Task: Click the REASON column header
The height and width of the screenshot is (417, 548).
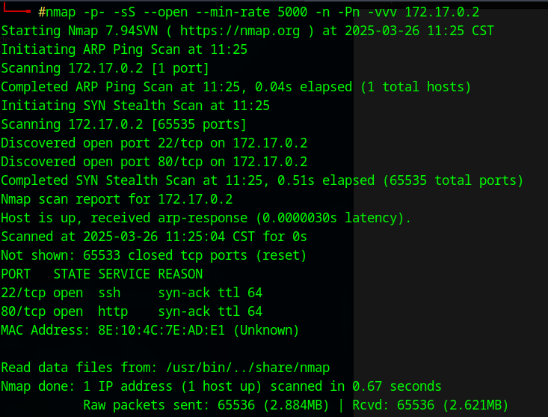Action: pyautogui.click(x=180, y=274)
